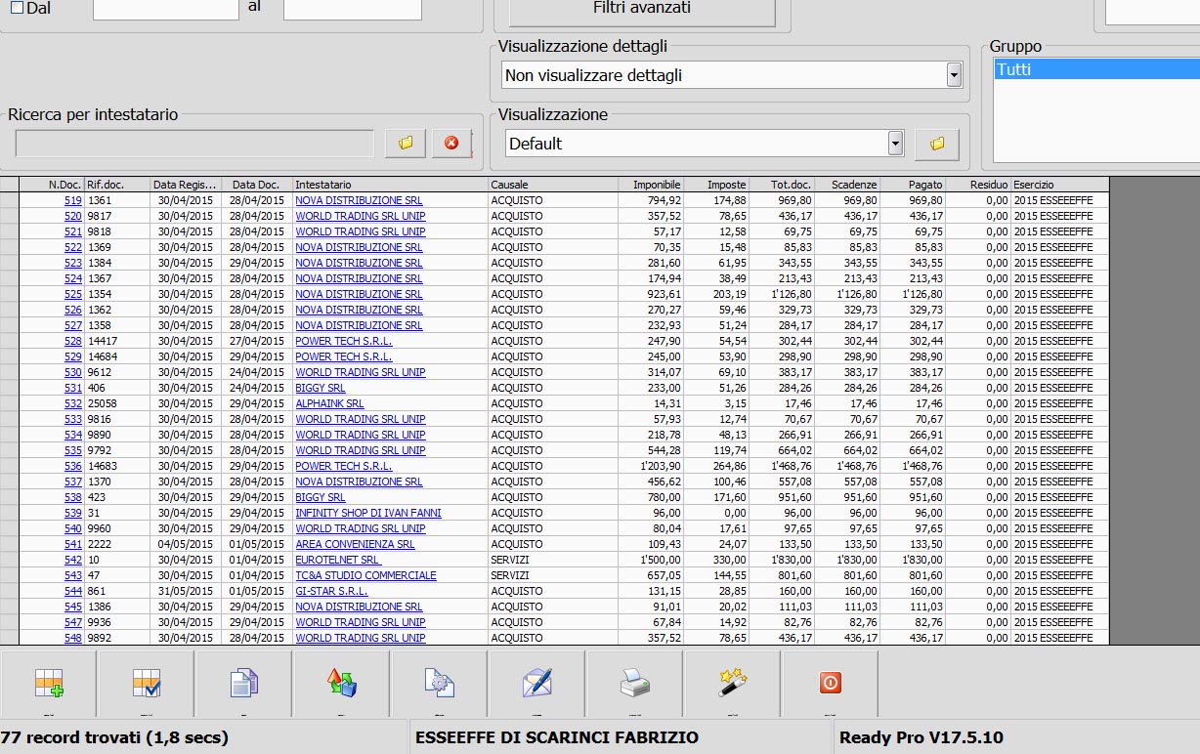Click the envelope with pen icon
Image resolution: width=1200 pixels, height=754 pixels.
[537, 684]
